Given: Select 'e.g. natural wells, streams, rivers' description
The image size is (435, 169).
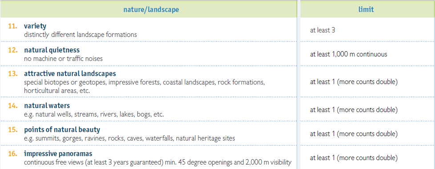Looking at the screenshot, I should click(x=94, y=115).
